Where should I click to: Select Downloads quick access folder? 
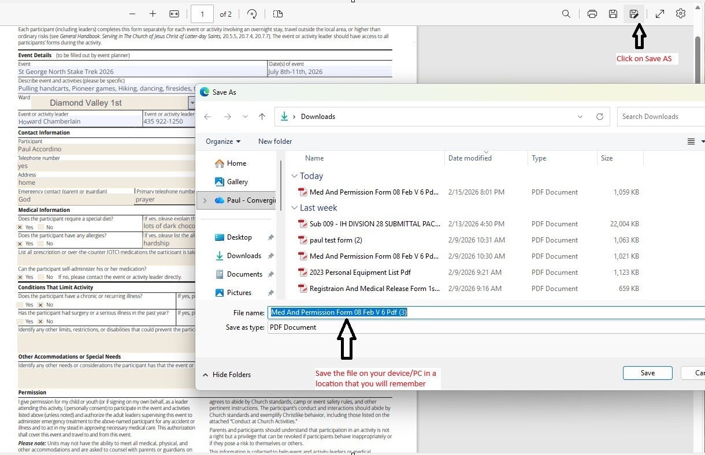(238, 256)
